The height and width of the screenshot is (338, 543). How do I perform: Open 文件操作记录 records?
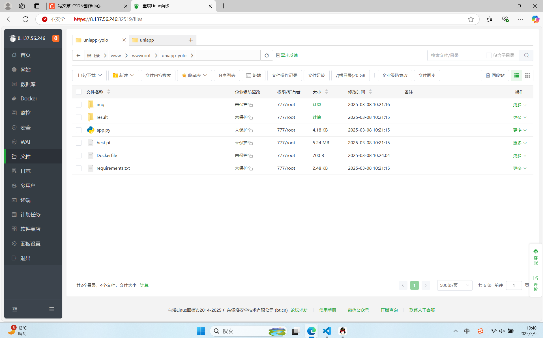click(285, 76)
